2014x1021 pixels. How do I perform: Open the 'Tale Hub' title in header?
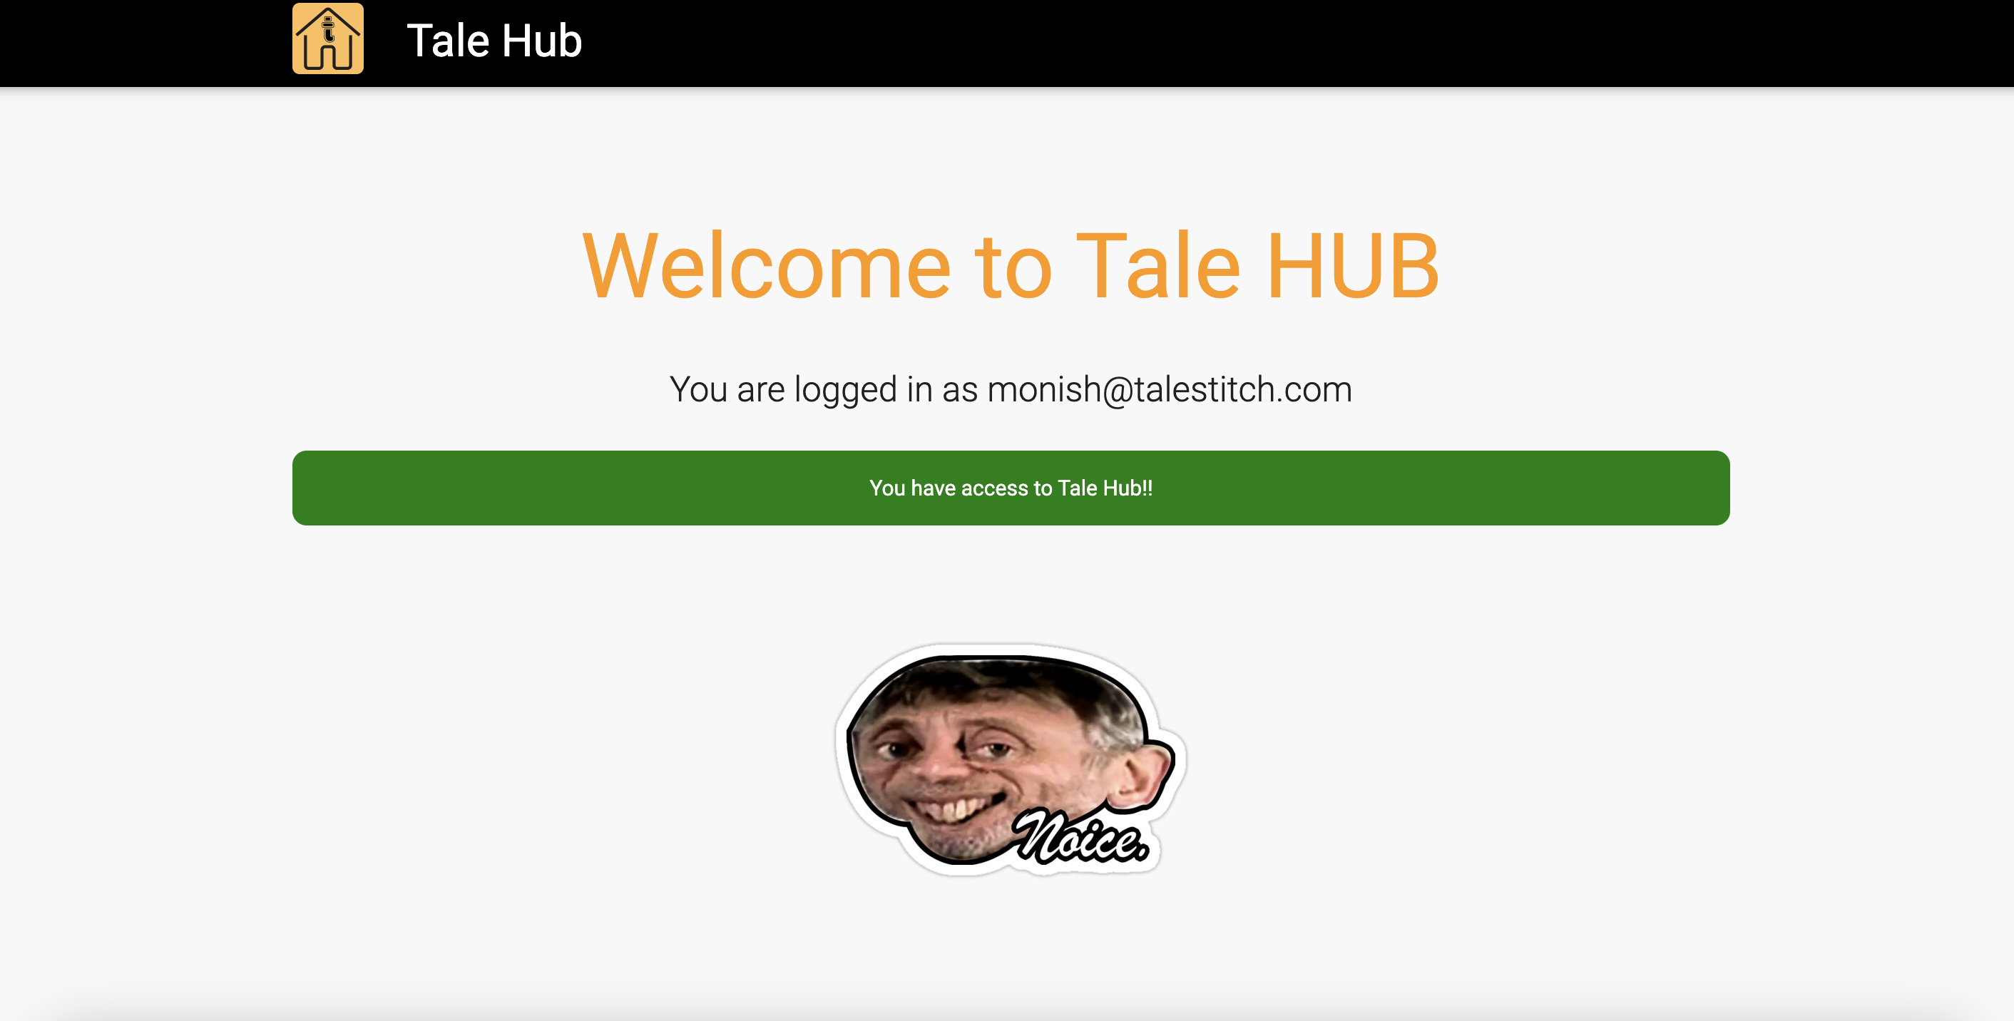494,41
